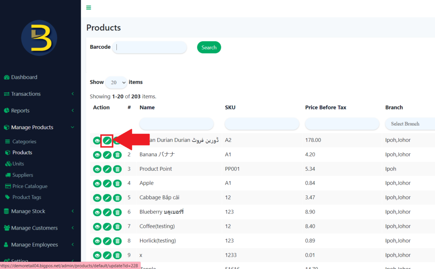Sort by Price Before Tax column header
The image size is (435, 269).
coord(325,108)
